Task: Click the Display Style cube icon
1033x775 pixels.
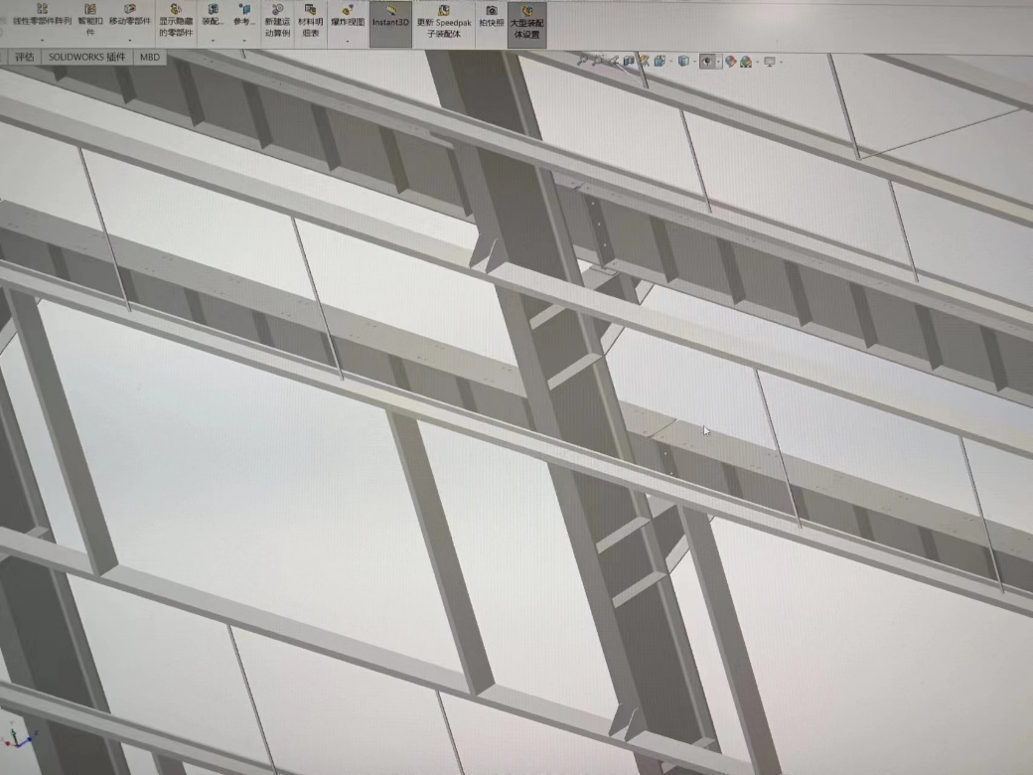Action: (x=683, y=62)
